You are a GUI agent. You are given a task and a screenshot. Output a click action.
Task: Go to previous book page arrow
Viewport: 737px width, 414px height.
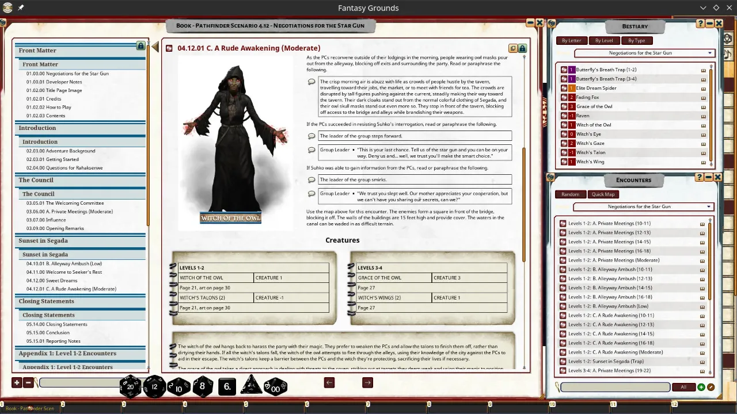click(x=329, y=382)
